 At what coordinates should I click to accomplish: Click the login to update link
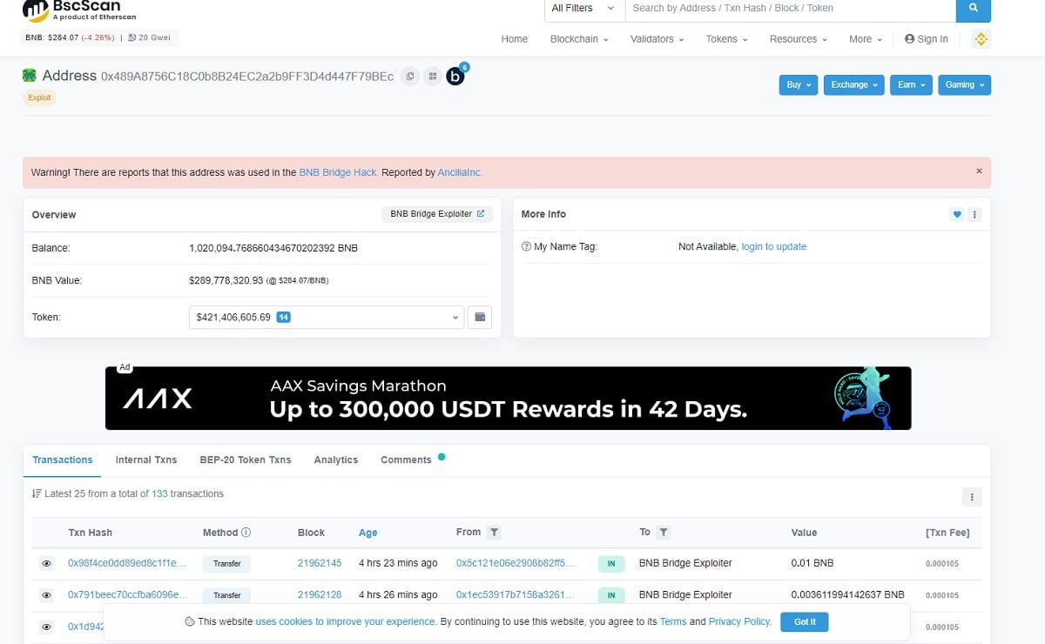(774, 246)
